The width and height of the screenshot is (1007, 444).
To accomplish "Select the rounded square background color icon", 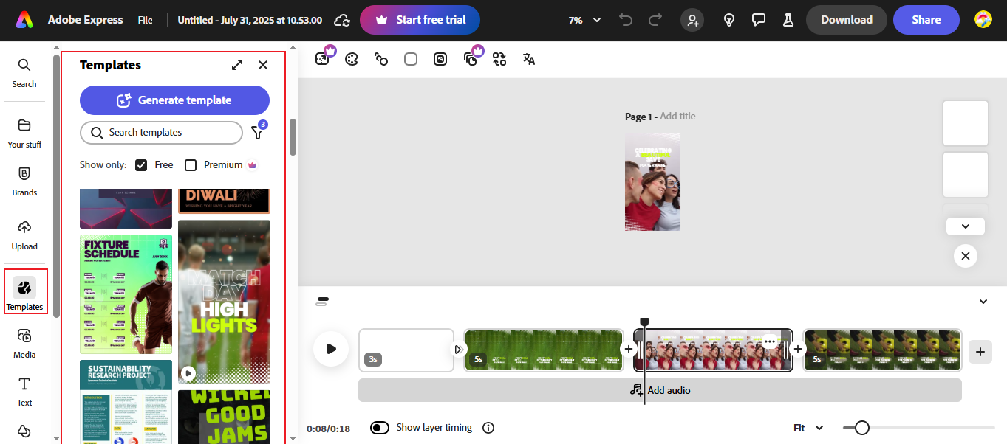I will pyautogui.click(x=411, y=59).
